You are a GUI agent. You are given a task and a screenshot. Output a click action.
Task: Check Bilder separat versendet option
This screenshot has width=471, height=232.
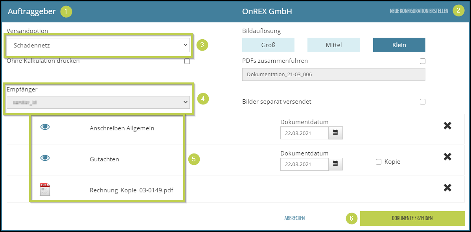[423, 102]
